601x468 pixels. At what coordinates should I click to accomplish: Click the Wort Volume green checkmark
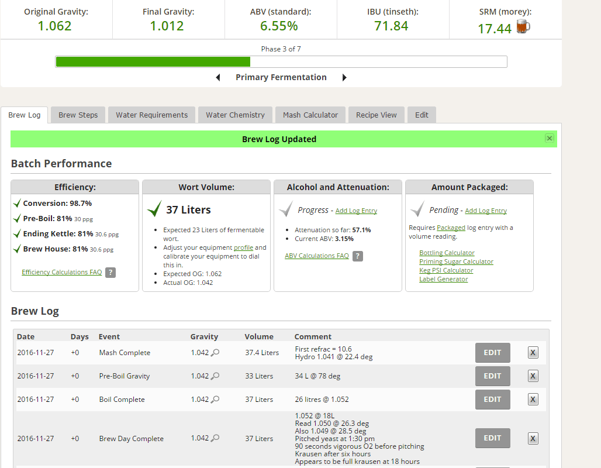pyautogui.click(x=154, y=209)
